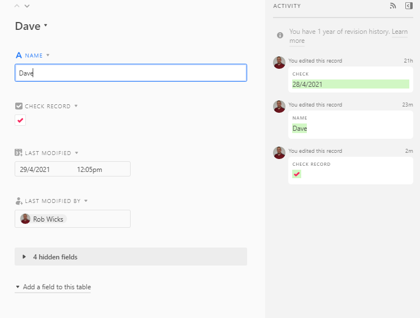Viewport: 420px width, 318px height.
Task: Click the 28/4/2021 Check value in activity
Action: pos(350,84)
